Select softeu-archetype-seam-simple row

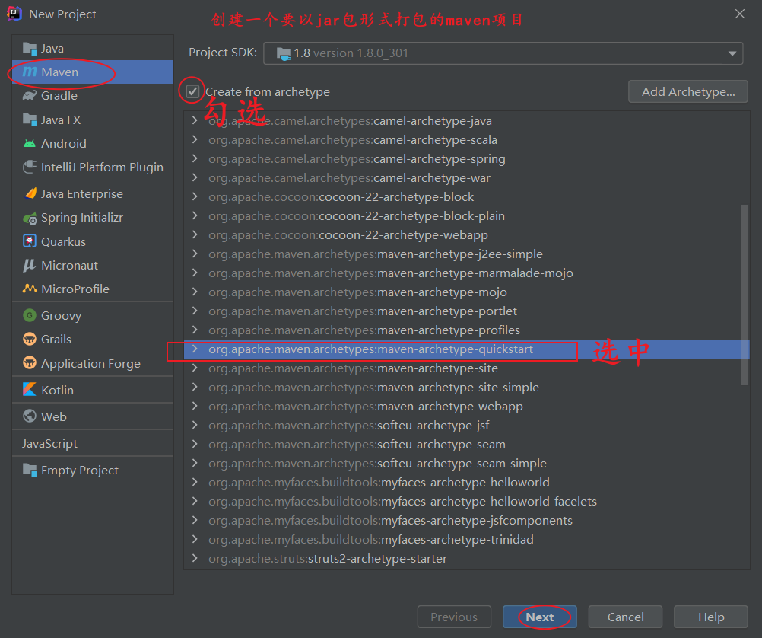pyautogui.click(x=466, y=464)
